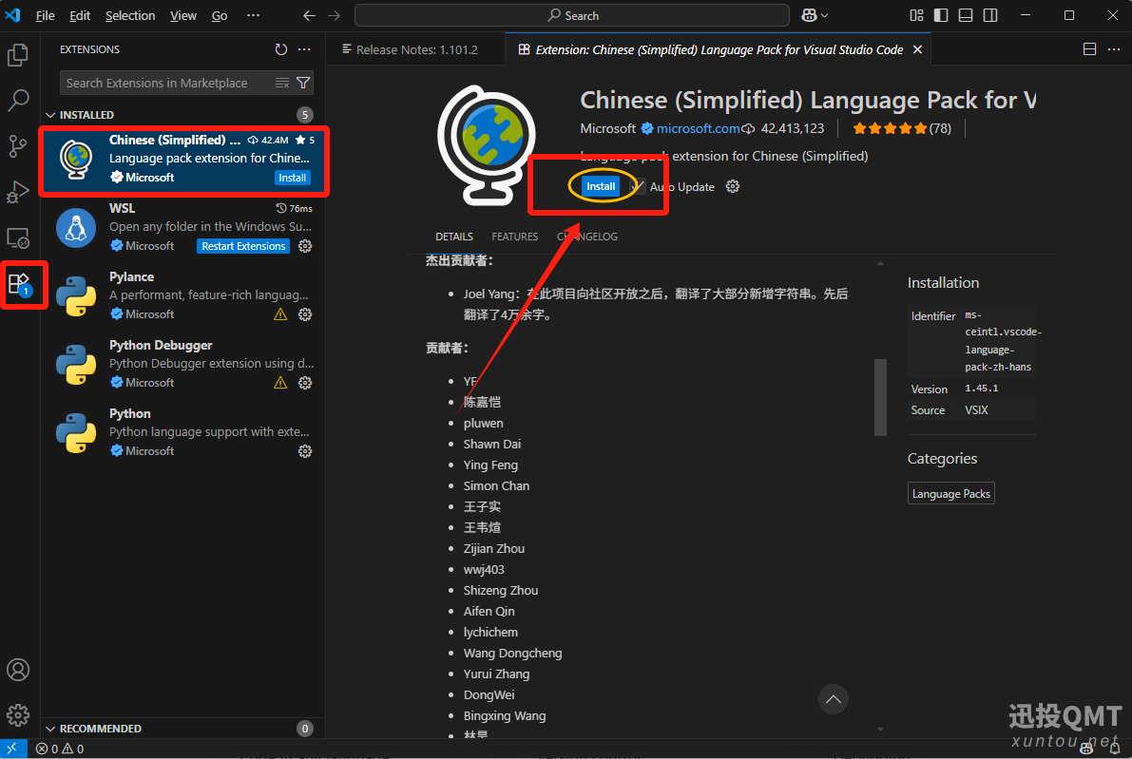The image size is (1132, 759).
Task: Open the Copilot chat icon
Action: pyautogui.click(x=809, y=15)
